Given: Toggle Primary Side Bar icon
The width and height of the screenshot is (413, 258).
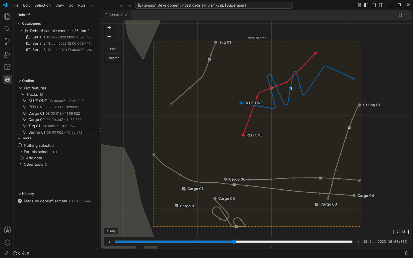Looking at the screenshot, I should click(366, 5).
